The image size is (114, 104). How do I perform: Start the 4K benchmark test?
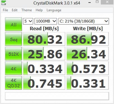coord(13,68)
